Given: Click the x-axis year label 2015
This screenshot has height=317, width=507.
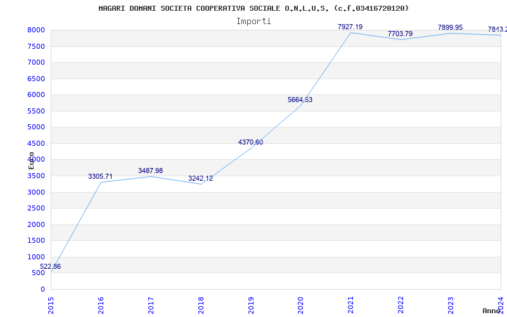Looking at the screenshot, I should coord(51,306).
